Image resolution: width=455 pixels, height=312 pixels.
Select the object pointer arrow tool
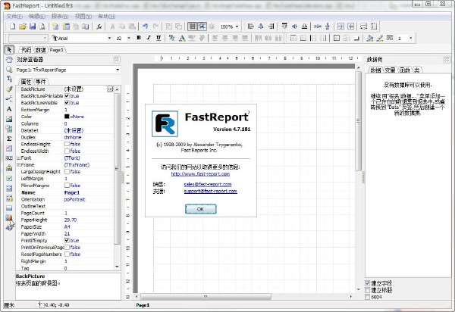(9, 50)
